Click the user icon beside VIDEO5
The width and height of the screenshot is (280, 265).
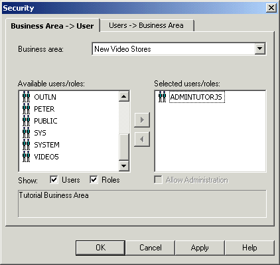coord(26,157)
